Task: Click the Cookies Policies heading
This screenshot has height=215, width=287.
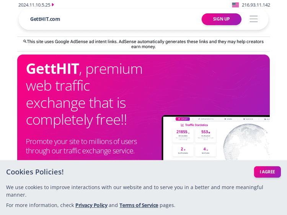Action: point(35,172)
